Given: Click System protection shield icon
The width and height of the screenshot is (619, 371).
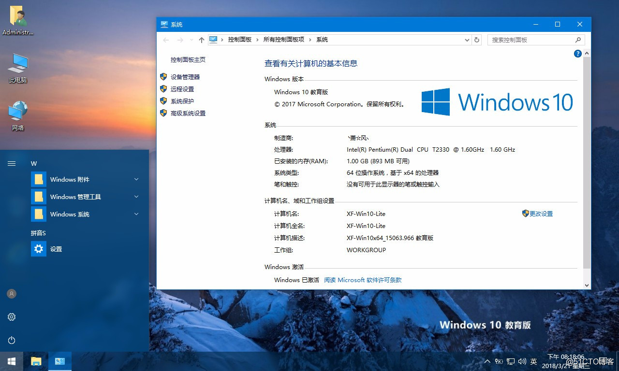Looking at the screenshot, I should click(163, 101).
